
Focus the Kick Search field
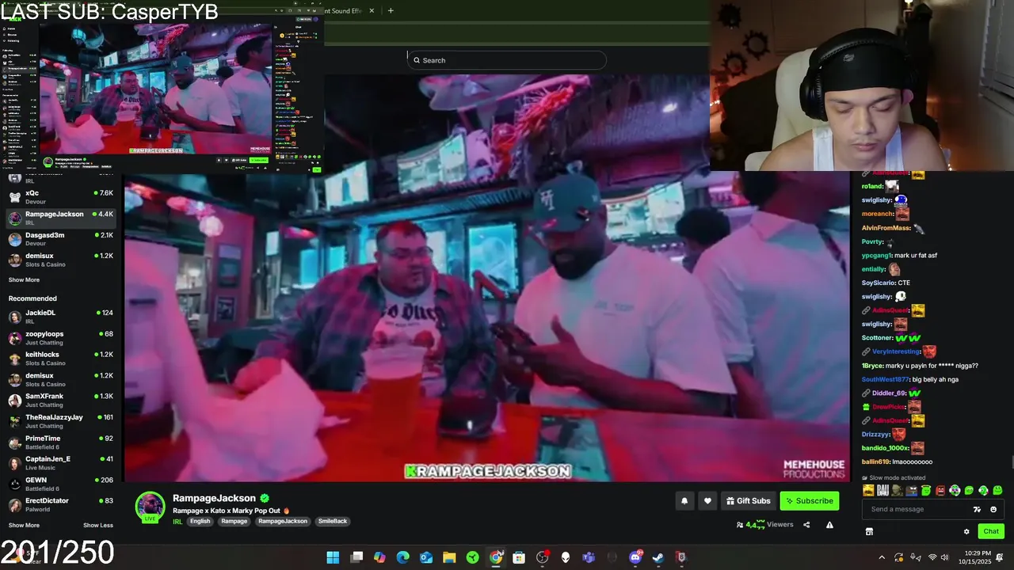tap(507, 60)
